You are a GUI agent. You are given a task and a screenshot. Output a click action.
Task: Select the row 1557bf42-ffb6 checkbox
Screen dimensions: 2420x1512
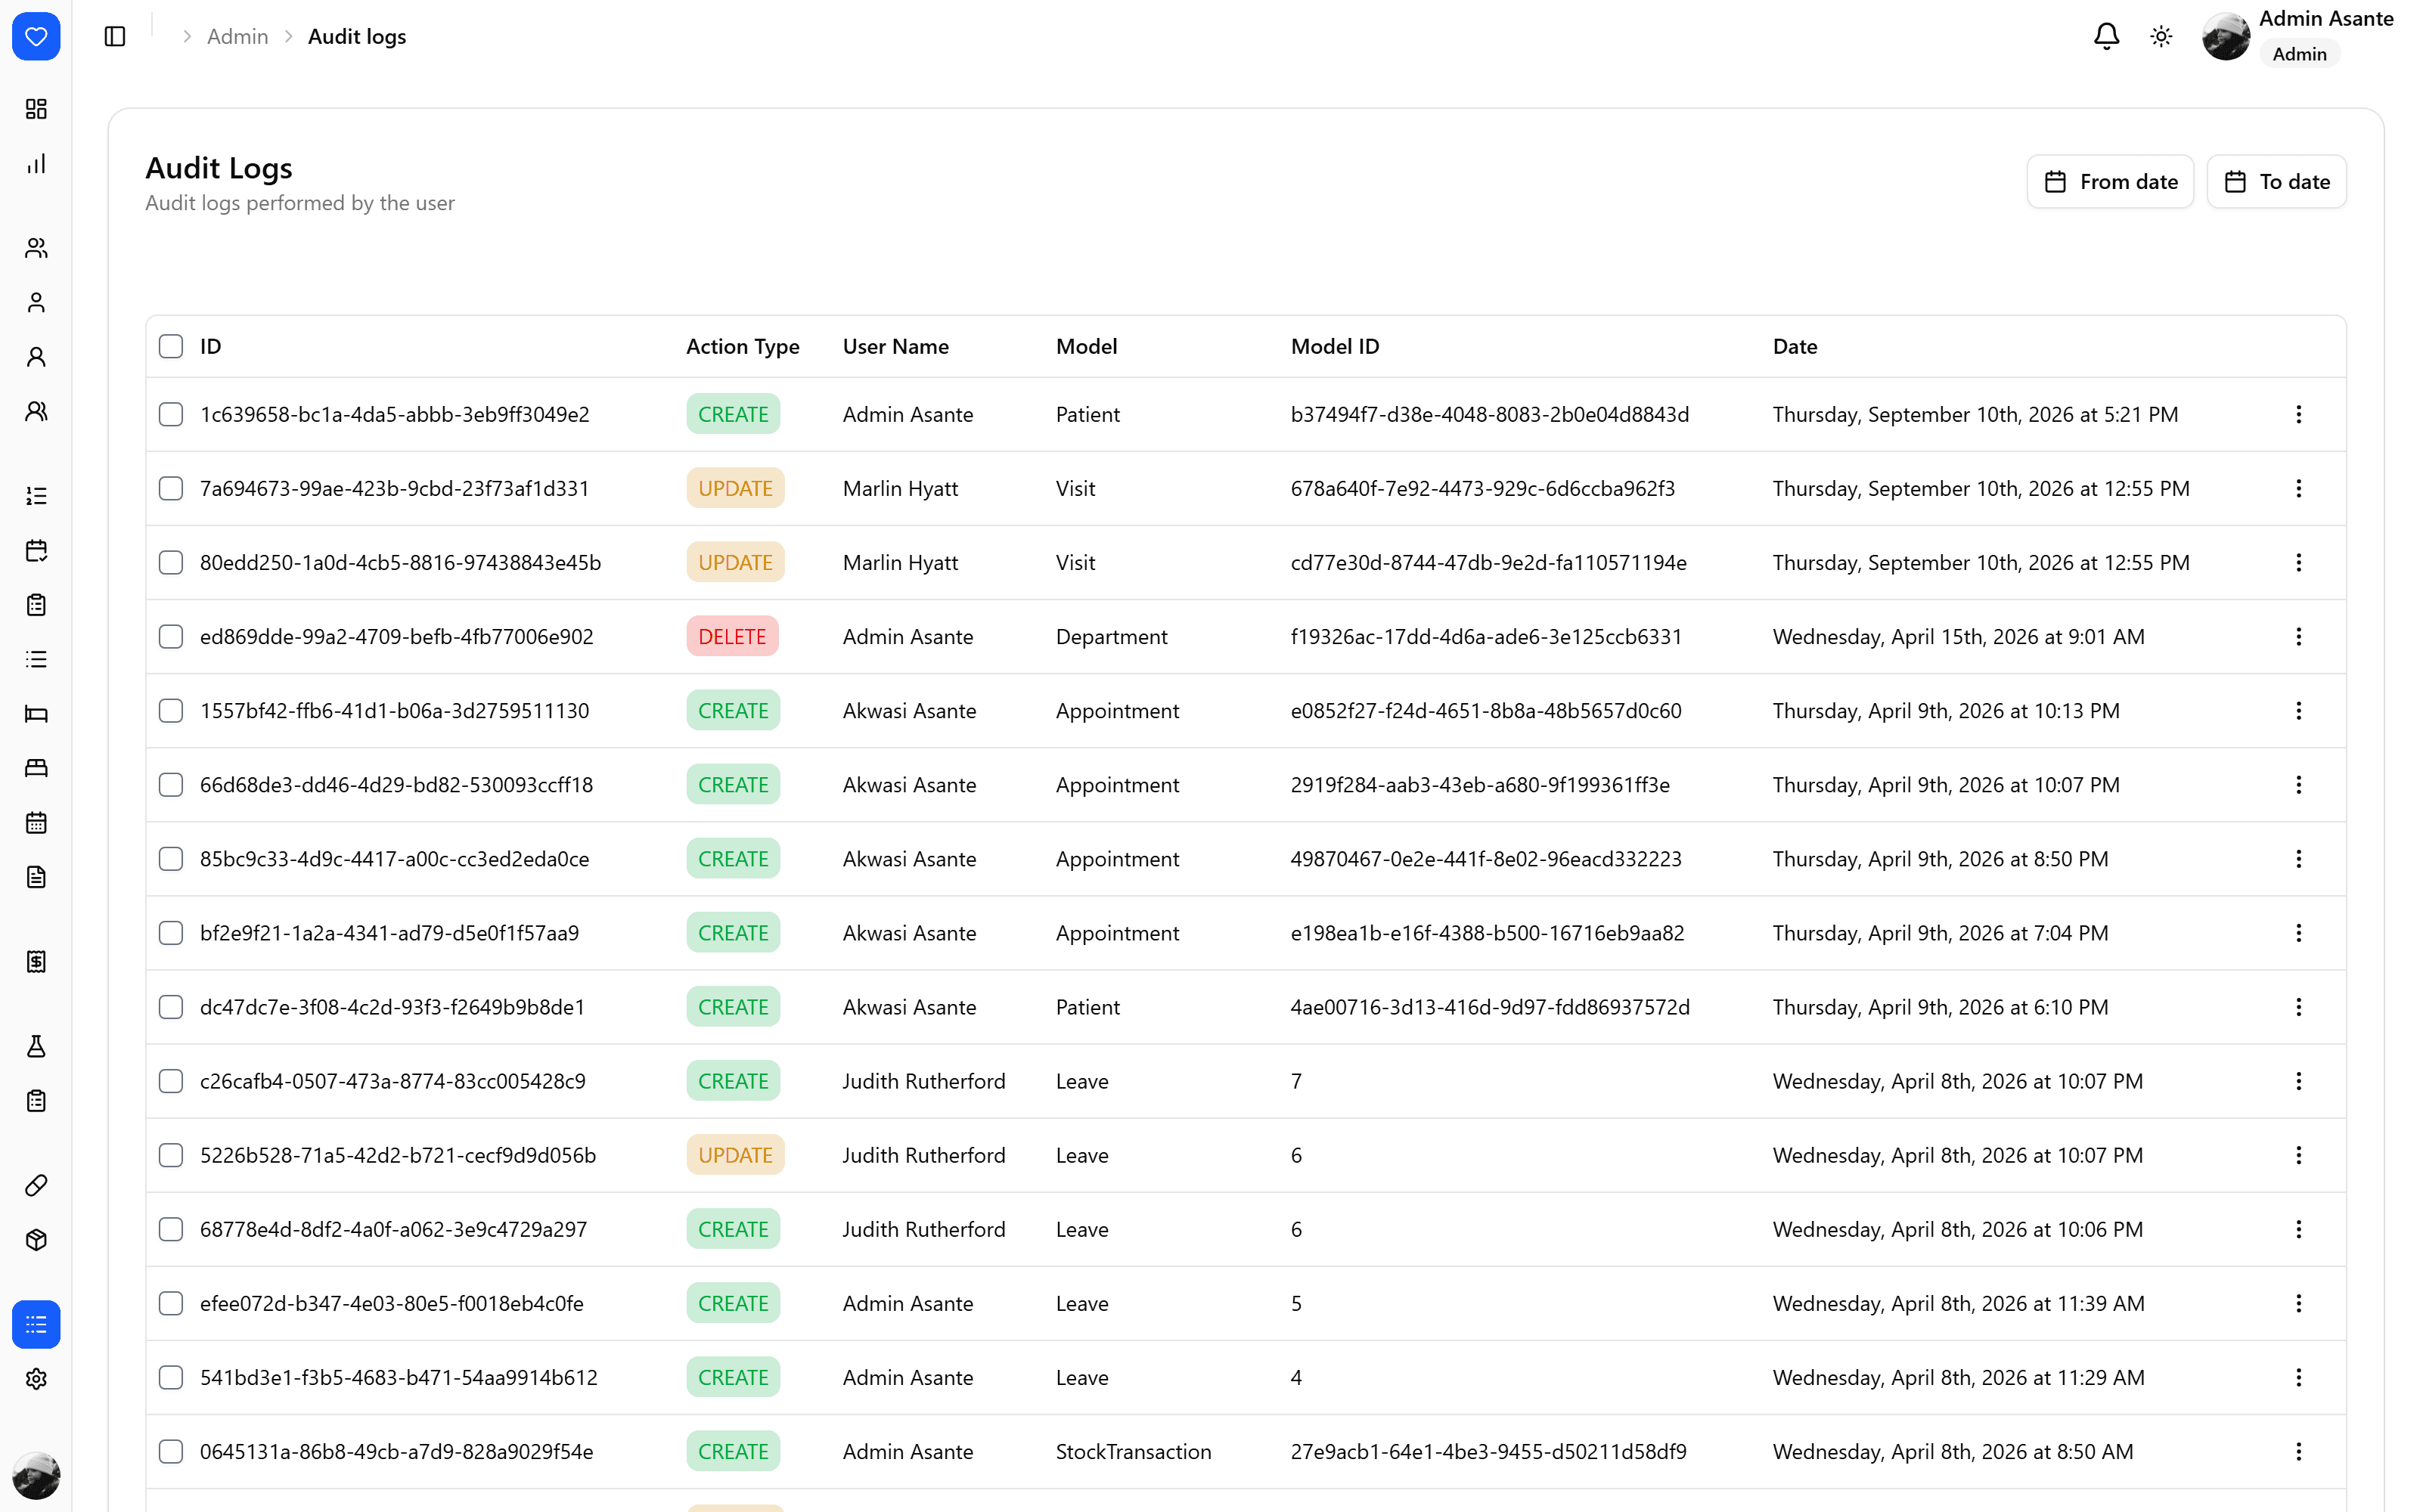[171, 711]
